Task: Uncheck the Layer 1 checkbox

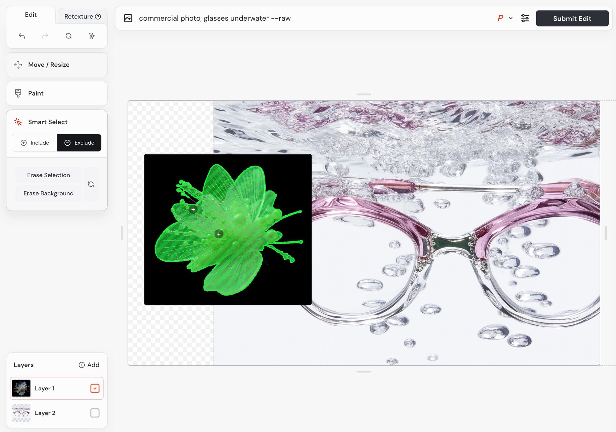Action: (95, 388)
